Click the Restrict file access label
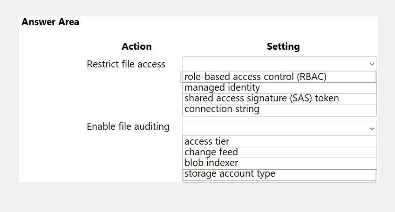Viewport: 395px width, 212px height. [126, 64]
